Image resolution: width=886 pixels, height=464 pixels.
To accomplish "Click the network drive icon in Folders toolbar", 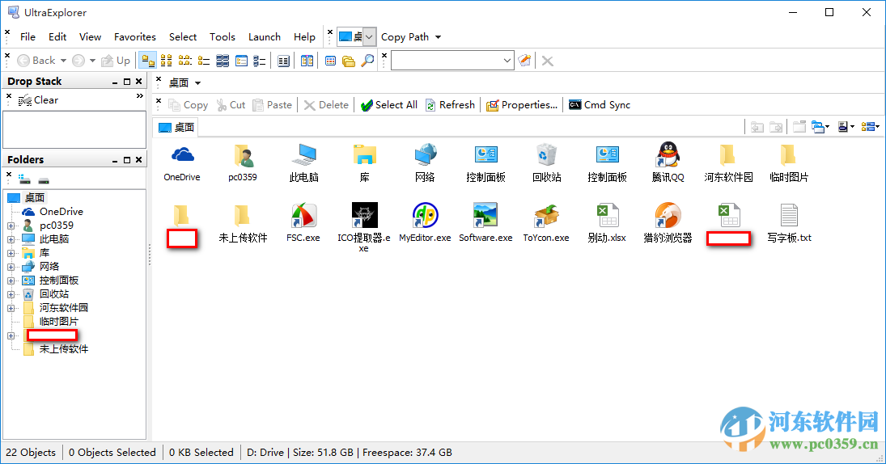I will click(24, 180).
